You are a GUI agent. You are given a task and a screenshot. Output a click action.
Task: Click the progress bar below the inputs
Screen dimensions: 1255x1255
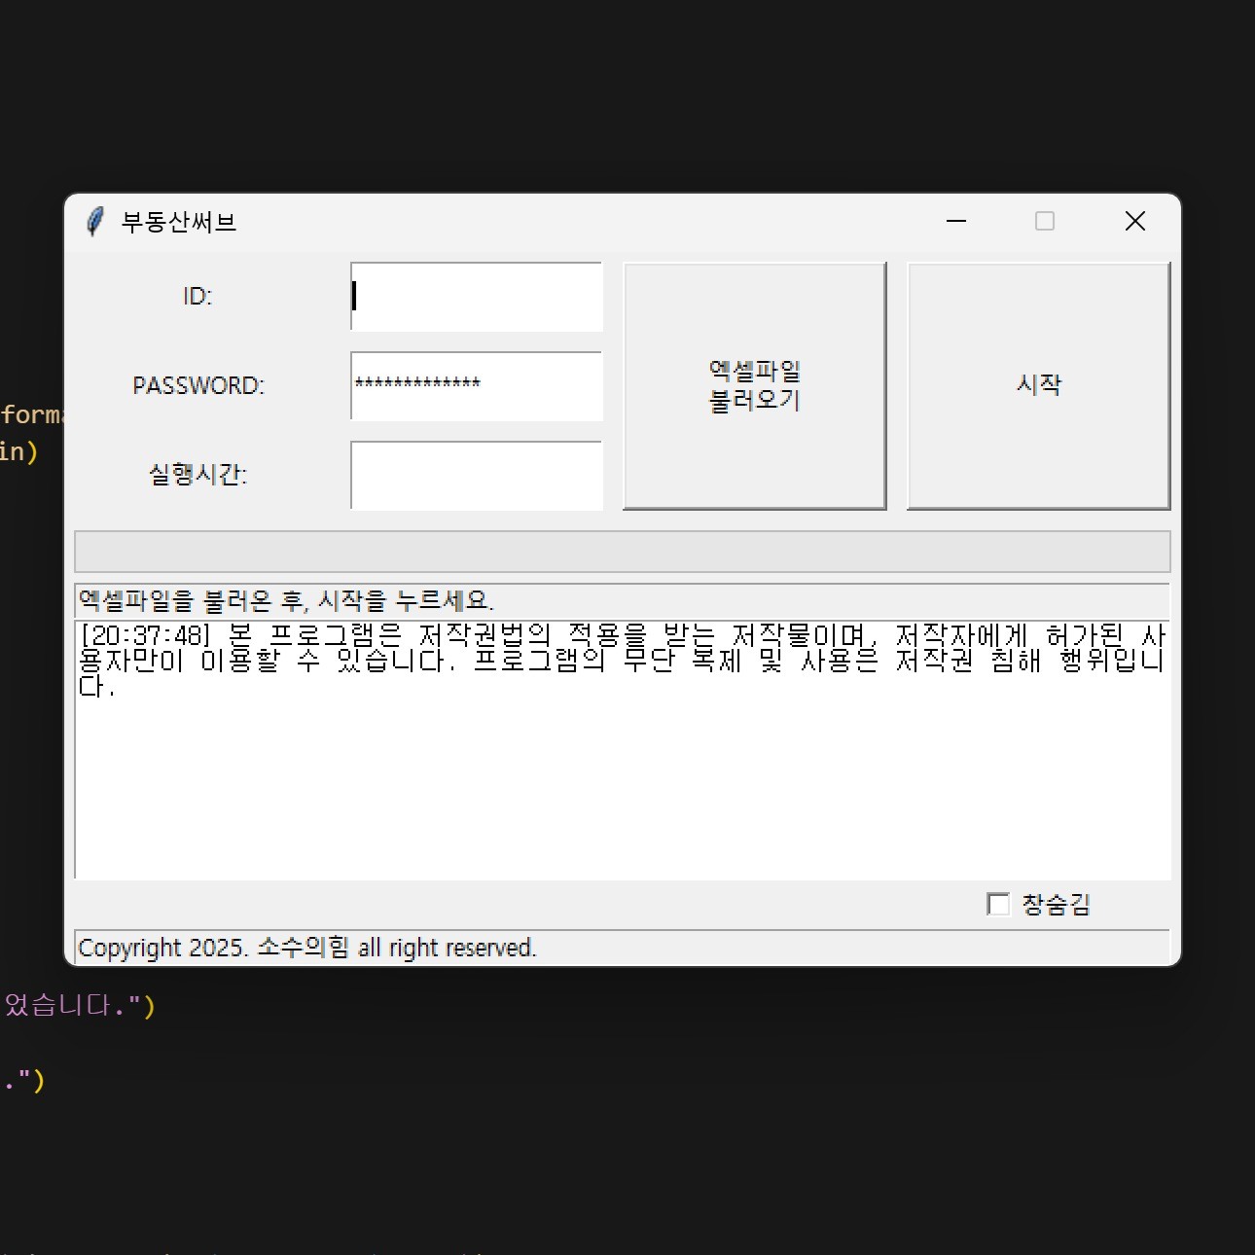623,550
